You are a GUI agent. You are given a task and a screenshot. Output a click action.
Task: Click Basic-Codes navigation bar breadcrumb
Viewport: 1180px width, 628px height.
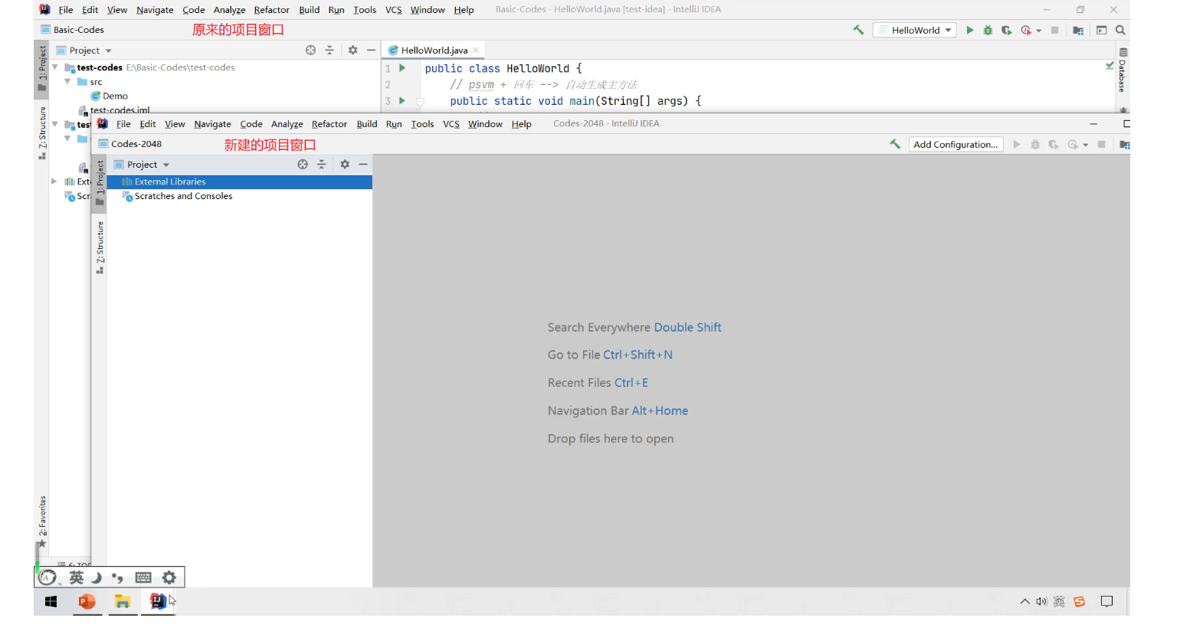coord(73,30)
